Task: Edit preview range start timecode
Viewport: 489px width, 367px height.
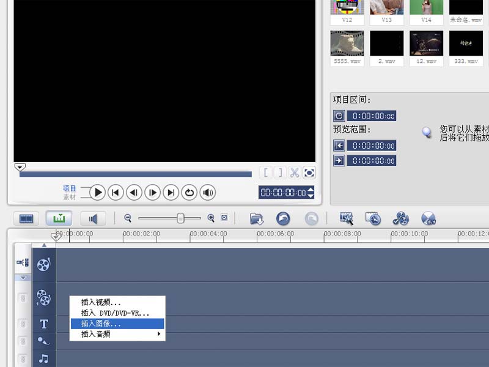Action: pos(372,146)
